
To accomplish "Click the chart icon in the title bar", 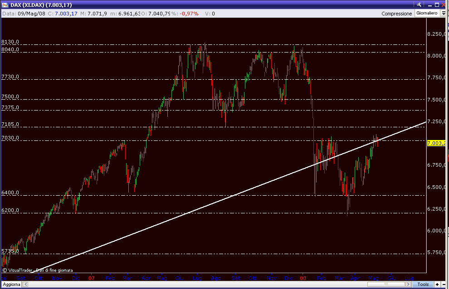I will [x=5, y=5].
